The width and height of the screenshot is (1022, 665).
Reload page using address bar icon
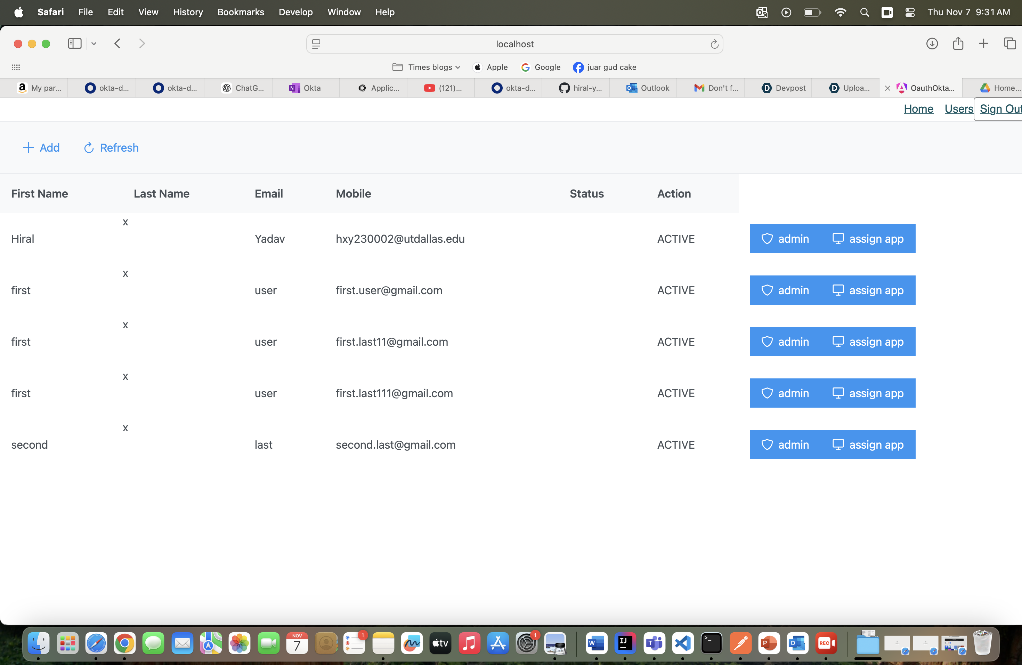pos(714,44)
